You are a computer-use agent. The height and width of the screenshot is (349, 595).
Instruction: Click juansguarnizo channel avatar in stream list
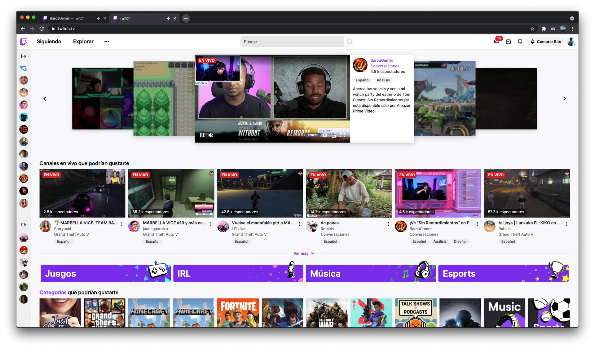(x=134, y=226)
